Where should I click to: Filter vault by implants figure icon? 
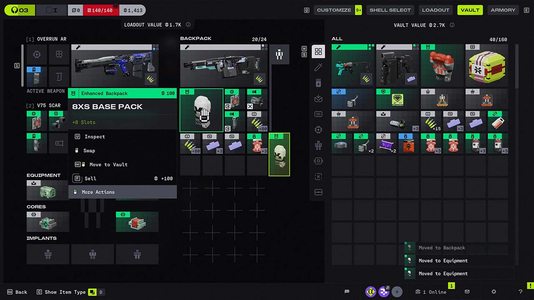318,145
